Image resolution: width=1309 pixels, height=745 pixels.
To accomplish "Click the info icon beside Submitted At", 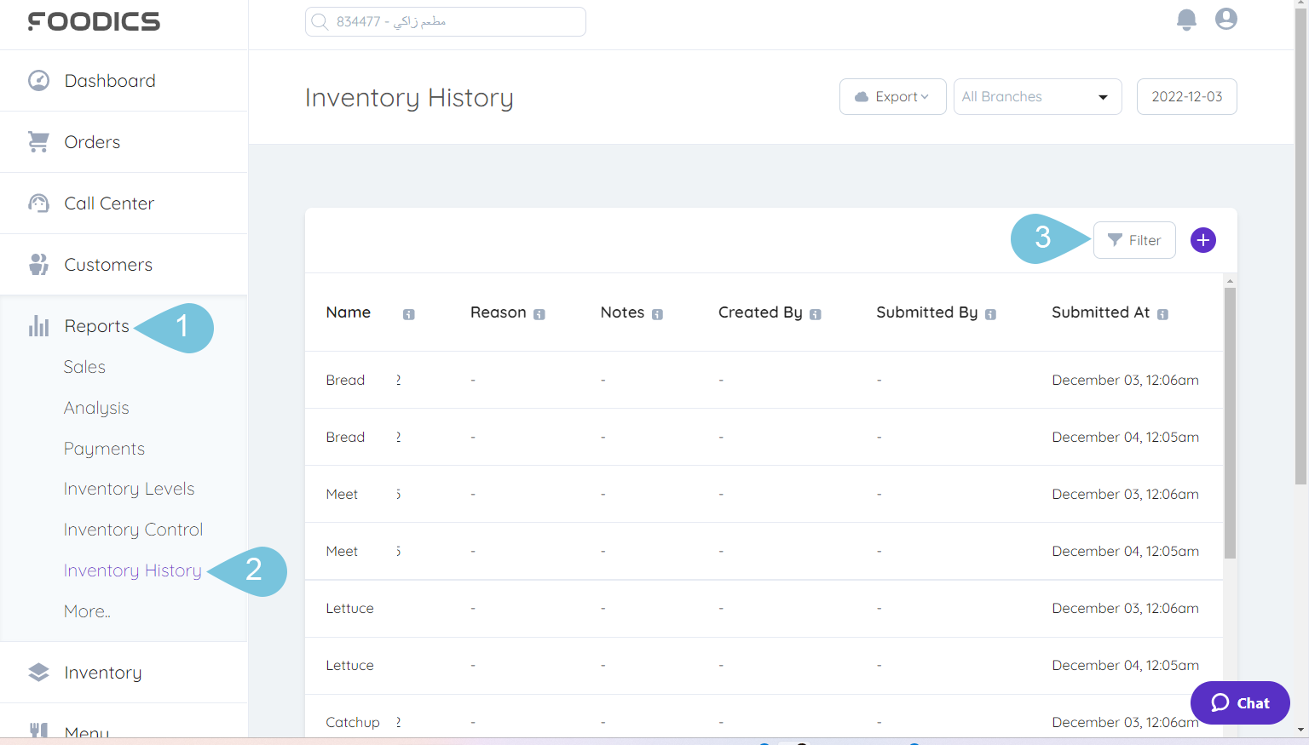I will [1163, 313].
